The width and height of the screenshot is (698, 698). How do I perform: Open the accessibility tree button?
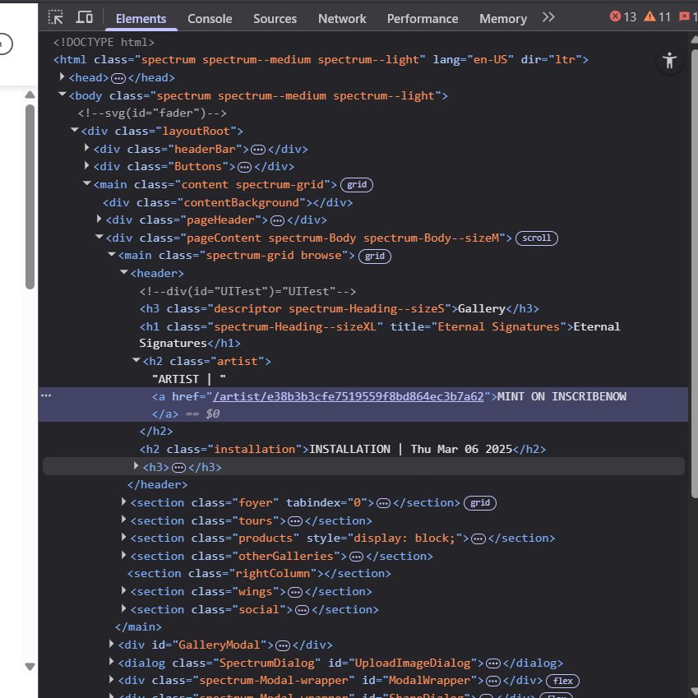click(x=669, y=61)
